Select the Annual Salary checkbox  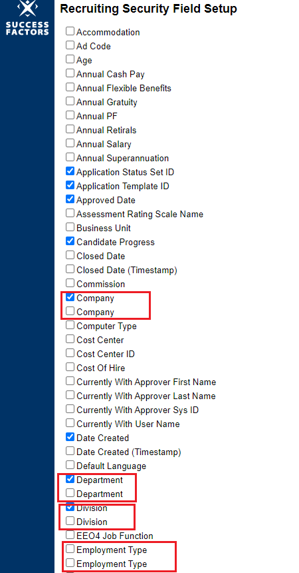coord(70,143)
